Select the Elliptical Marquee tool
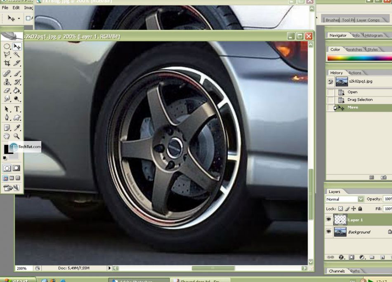The width and height of the screenshot is (392, 282). [7, 47]
